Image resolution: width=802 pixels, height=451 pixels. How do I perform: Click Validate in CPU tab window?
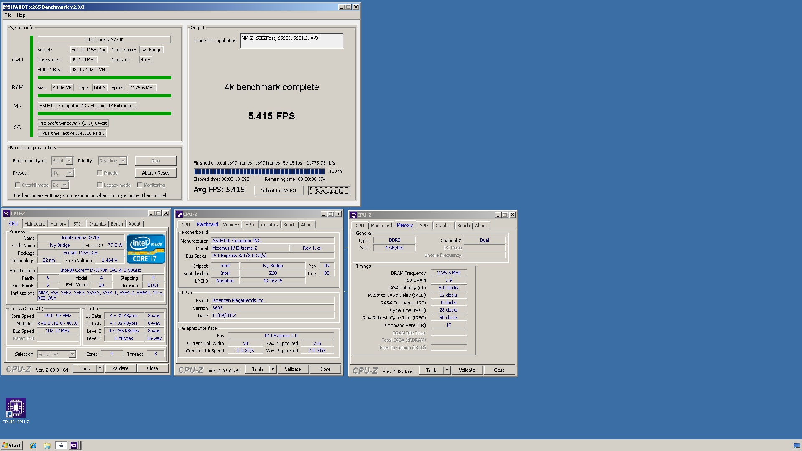(x=120, y=368)
